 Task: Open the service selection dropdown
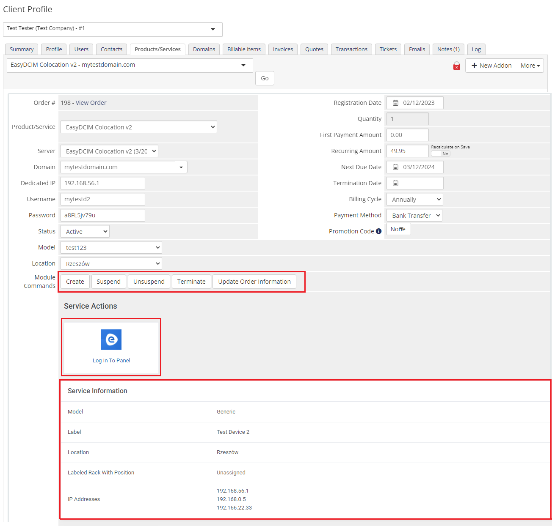coord(130,66)
